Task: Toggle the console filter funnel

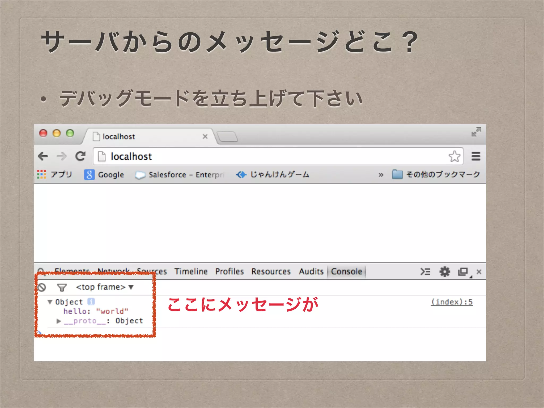Action: click(62, 287)
